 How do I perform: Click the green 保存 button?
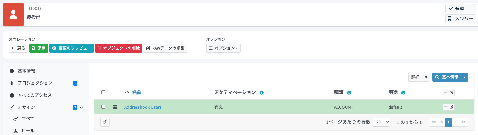39,48
